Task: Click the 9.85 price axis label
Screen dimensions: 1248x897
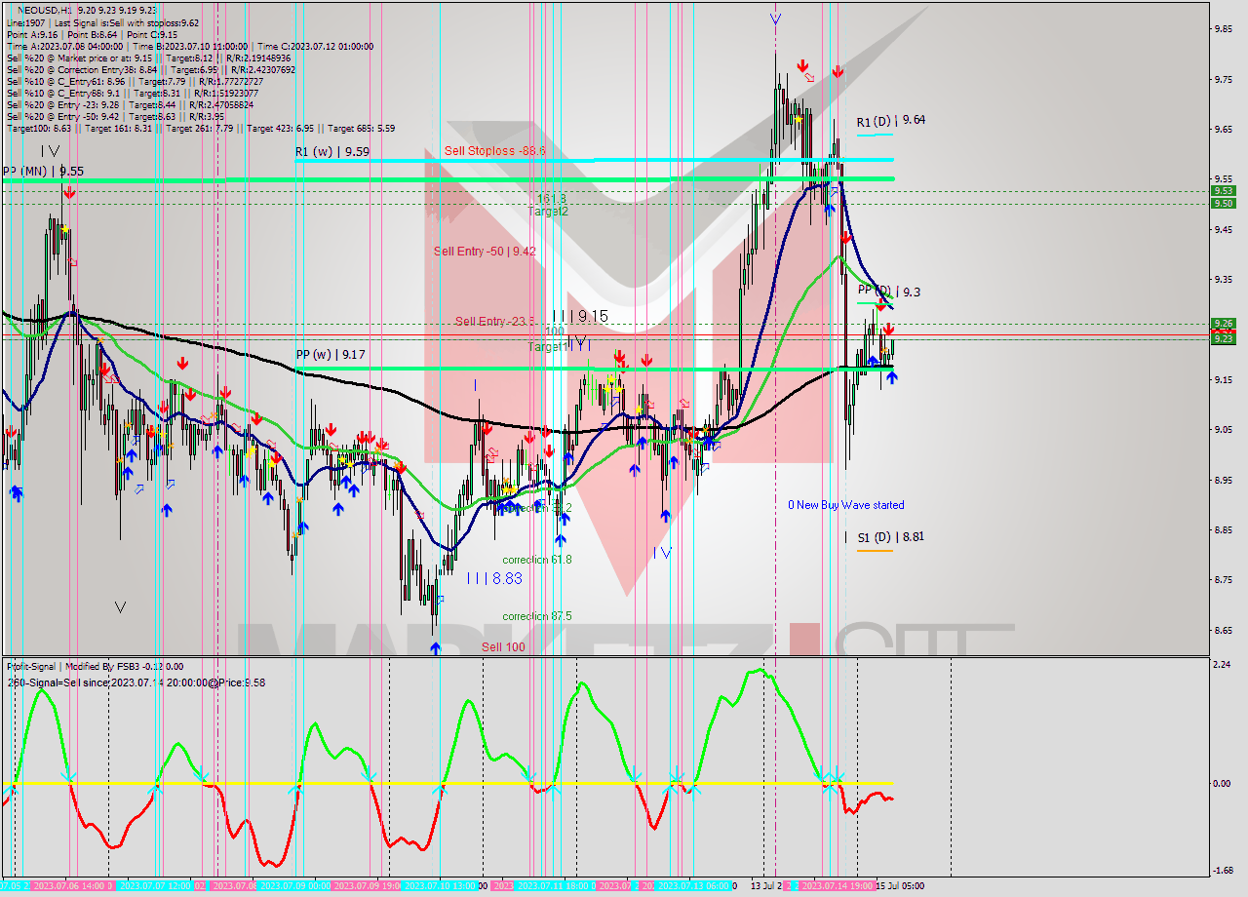Action: 1225,28
